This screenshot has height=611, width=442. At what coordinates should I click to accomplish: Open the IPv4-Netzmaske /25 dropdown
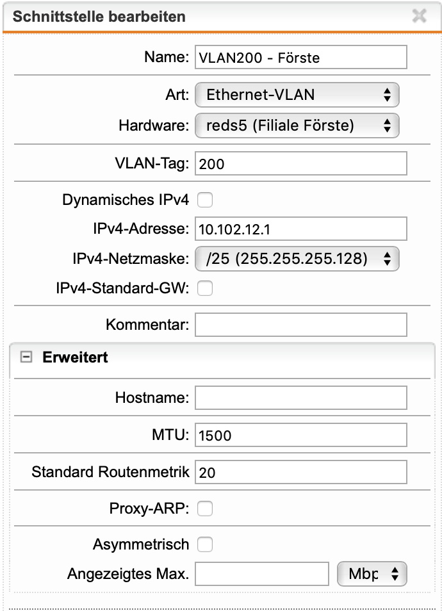coord(297,259)
